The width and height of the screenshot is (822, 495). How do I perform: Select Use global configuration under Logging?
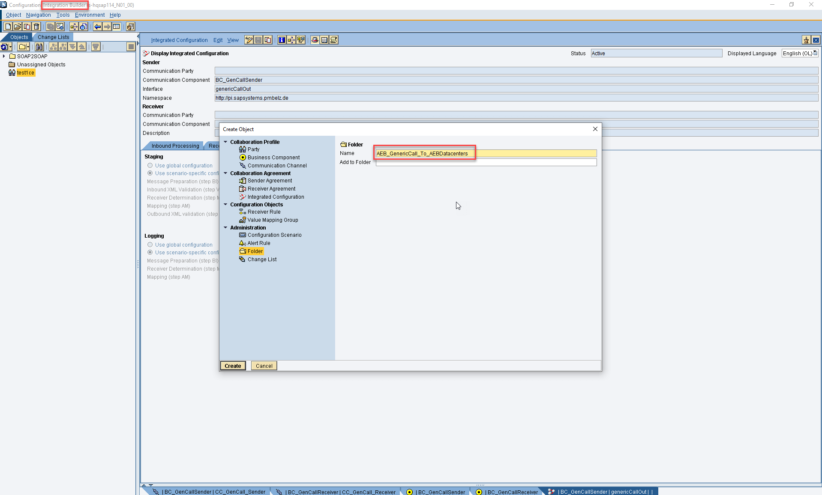point(150,245)
